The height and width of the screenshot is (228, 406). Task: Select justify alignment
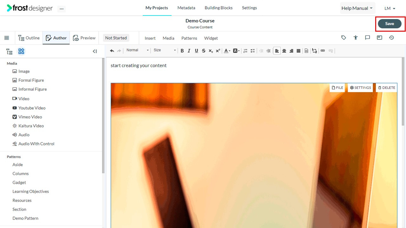298,51
